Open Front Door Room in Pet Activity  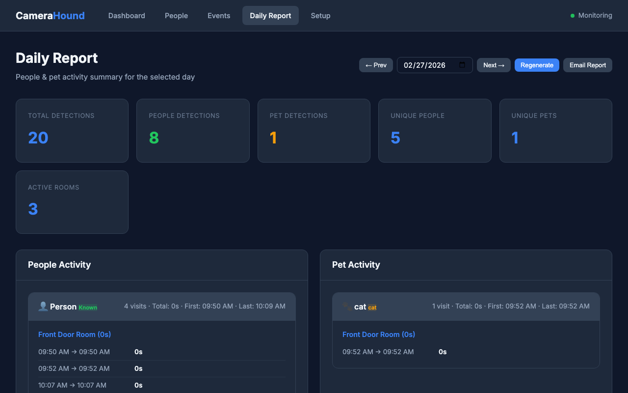pos(379,334)
